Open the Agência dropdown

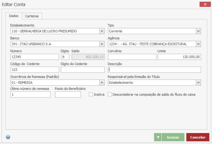198,44
